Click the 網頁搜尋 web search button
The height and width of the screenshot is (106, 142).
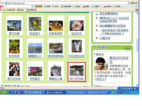coord(39,6)
